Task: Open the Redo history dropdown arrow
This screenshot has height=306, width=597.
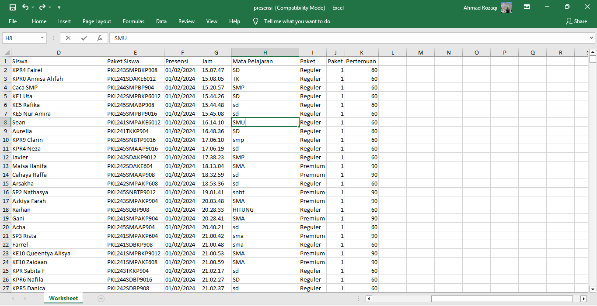Action: click(x=50, y=7)
